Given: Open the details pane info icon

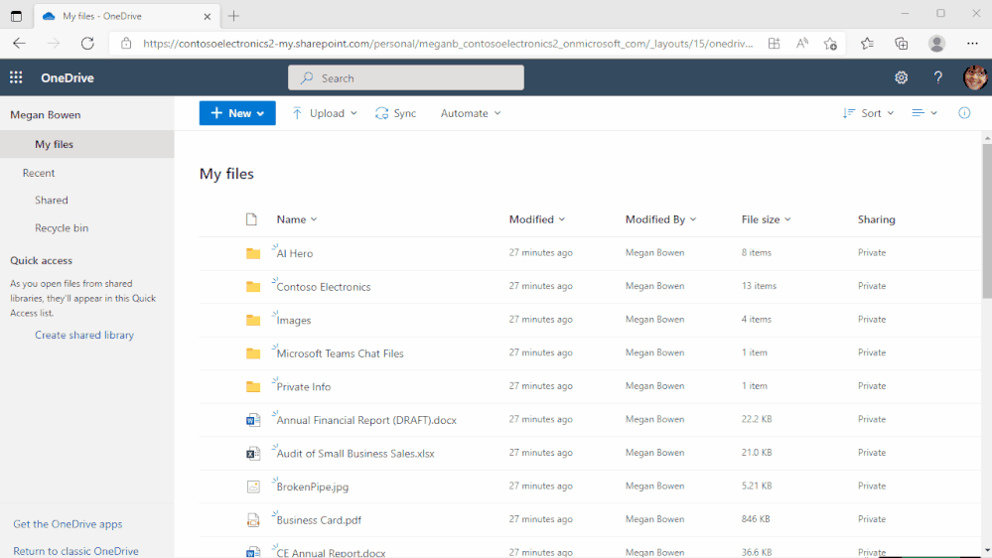Looking at the screenshot, I should point(964,113).
